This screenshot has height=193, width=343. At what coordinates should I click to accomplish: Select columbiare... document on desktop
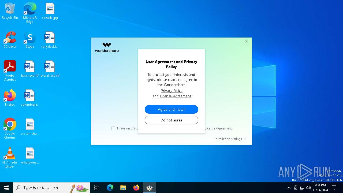click(30, 98)
